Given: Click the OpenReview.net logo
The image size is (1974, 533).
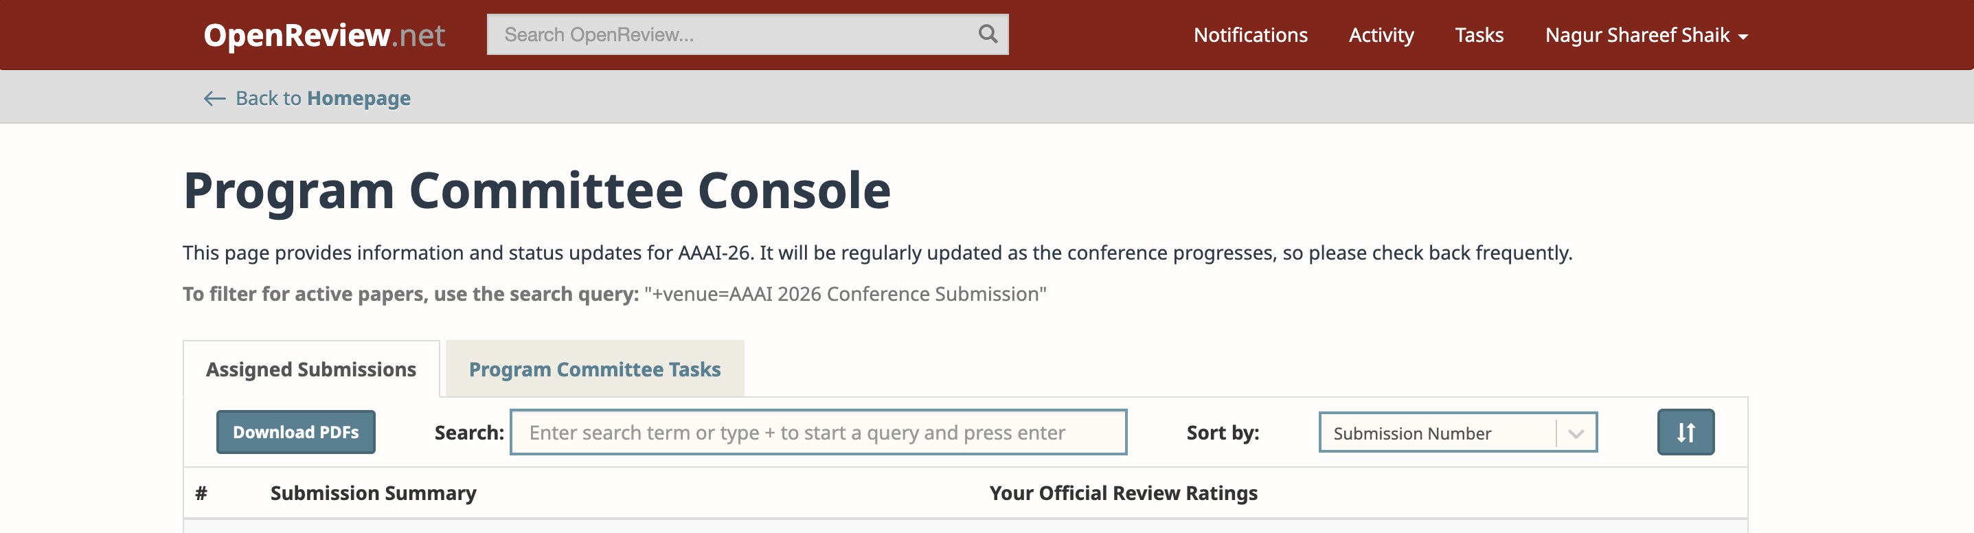Looking at the screenshot, I should (324, 35).
